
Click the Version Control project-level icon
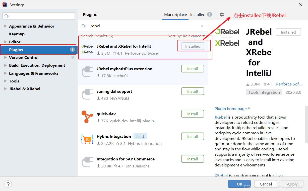73,58
